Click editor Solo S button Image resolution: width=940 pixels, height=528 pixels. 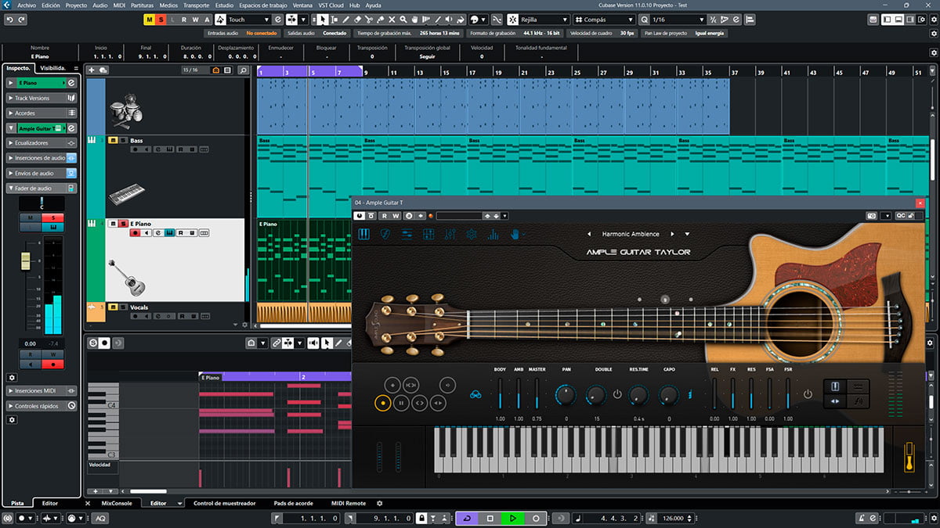click(x=93, y=343)
